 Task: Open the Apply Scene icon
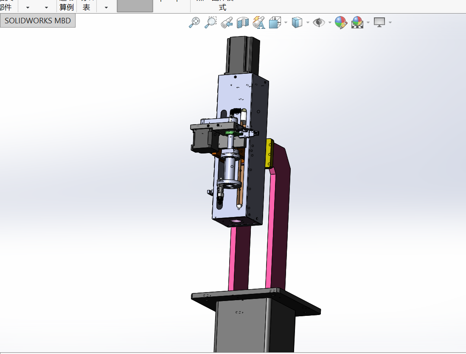coord(357,22)
